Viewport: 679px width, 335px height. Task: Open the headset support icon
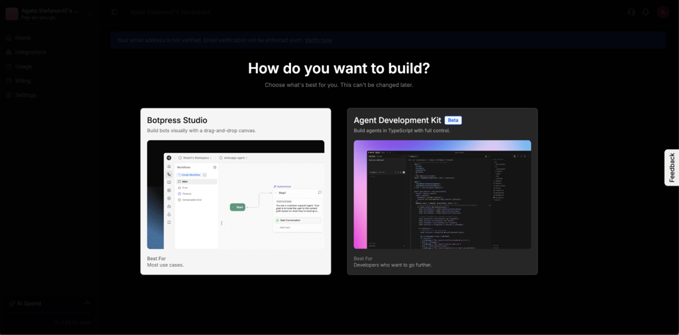tap(631, 12)
